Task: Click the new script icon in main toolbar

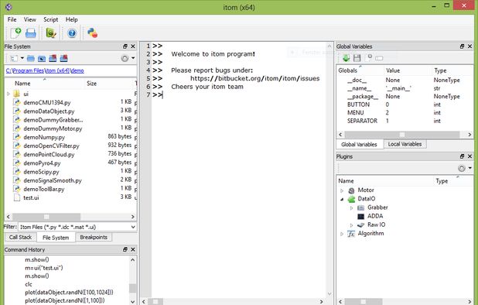Action: (15, 33)
